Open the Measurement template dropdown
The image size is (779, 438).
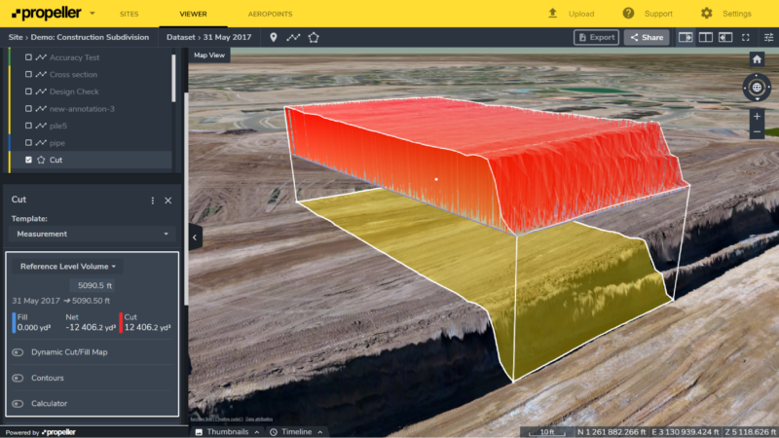93,235
